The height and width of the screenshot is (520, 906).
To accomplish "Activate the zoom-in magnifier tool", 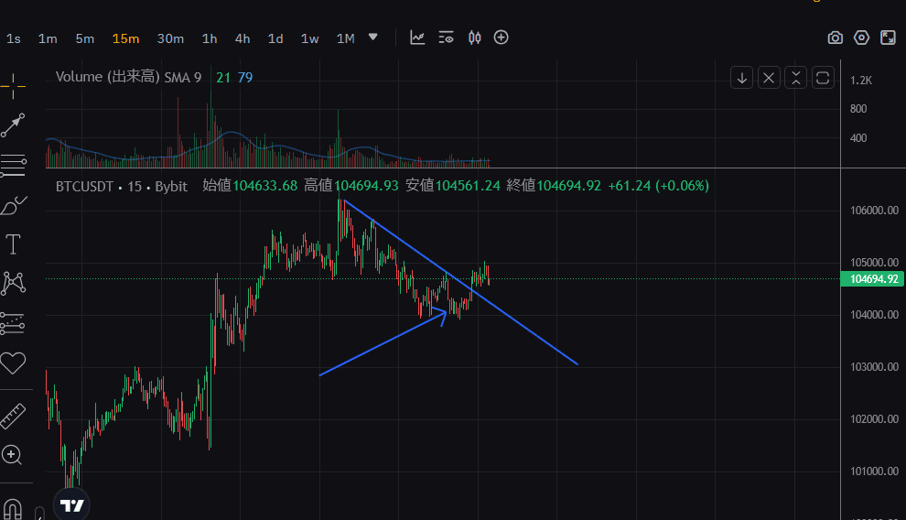I will (13, 455).
